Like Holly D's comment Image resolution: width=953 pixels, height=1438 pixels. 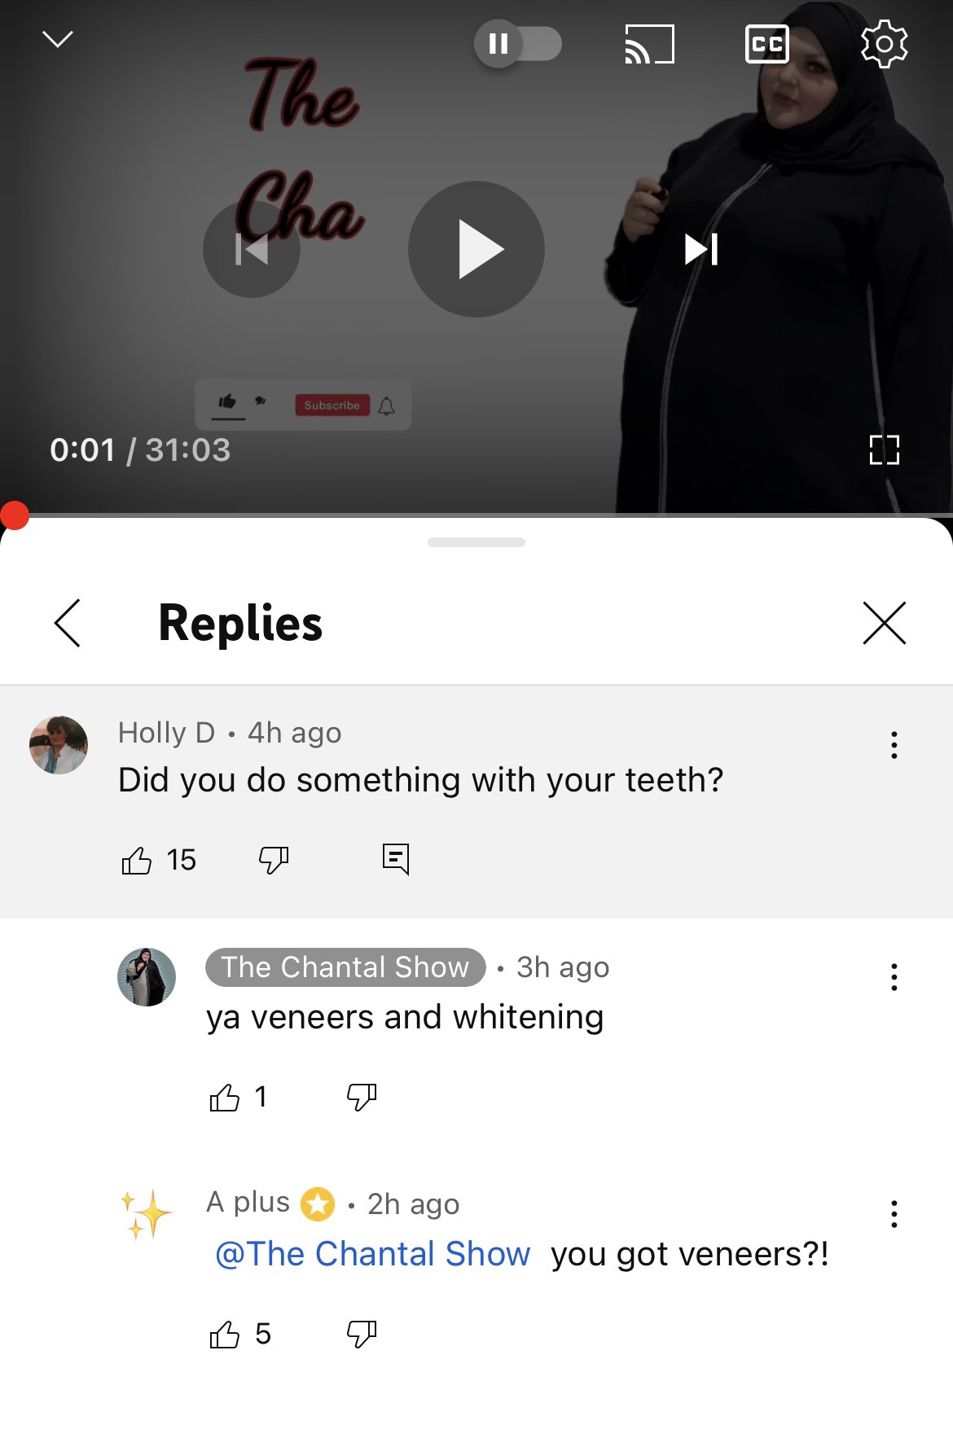tap(137, 860)
